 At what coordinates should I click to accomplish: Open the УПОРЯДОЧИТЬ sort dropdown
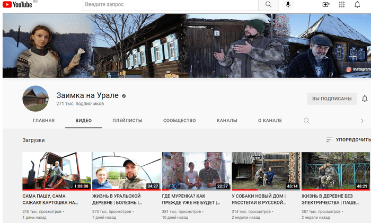click(x=348, y=140)
